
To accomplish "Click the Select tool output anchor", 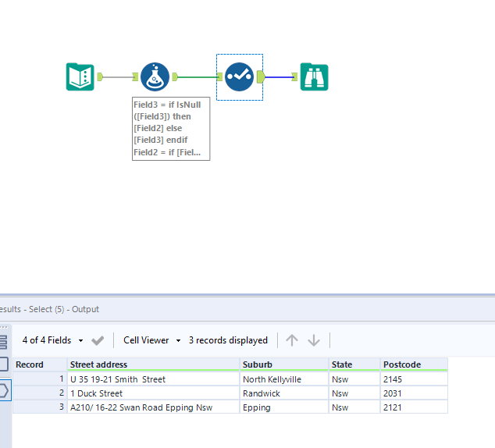I will (x=261, y=76).
